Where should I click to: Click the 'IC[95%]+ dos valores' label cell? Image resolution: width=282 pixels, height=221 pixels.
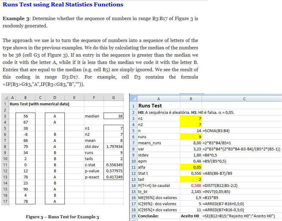coord(159,210)
